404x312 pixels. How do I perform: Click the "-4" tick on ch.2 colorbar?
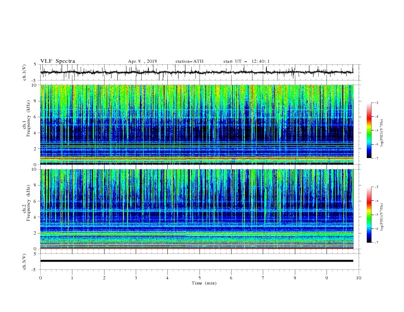(376, 201)
